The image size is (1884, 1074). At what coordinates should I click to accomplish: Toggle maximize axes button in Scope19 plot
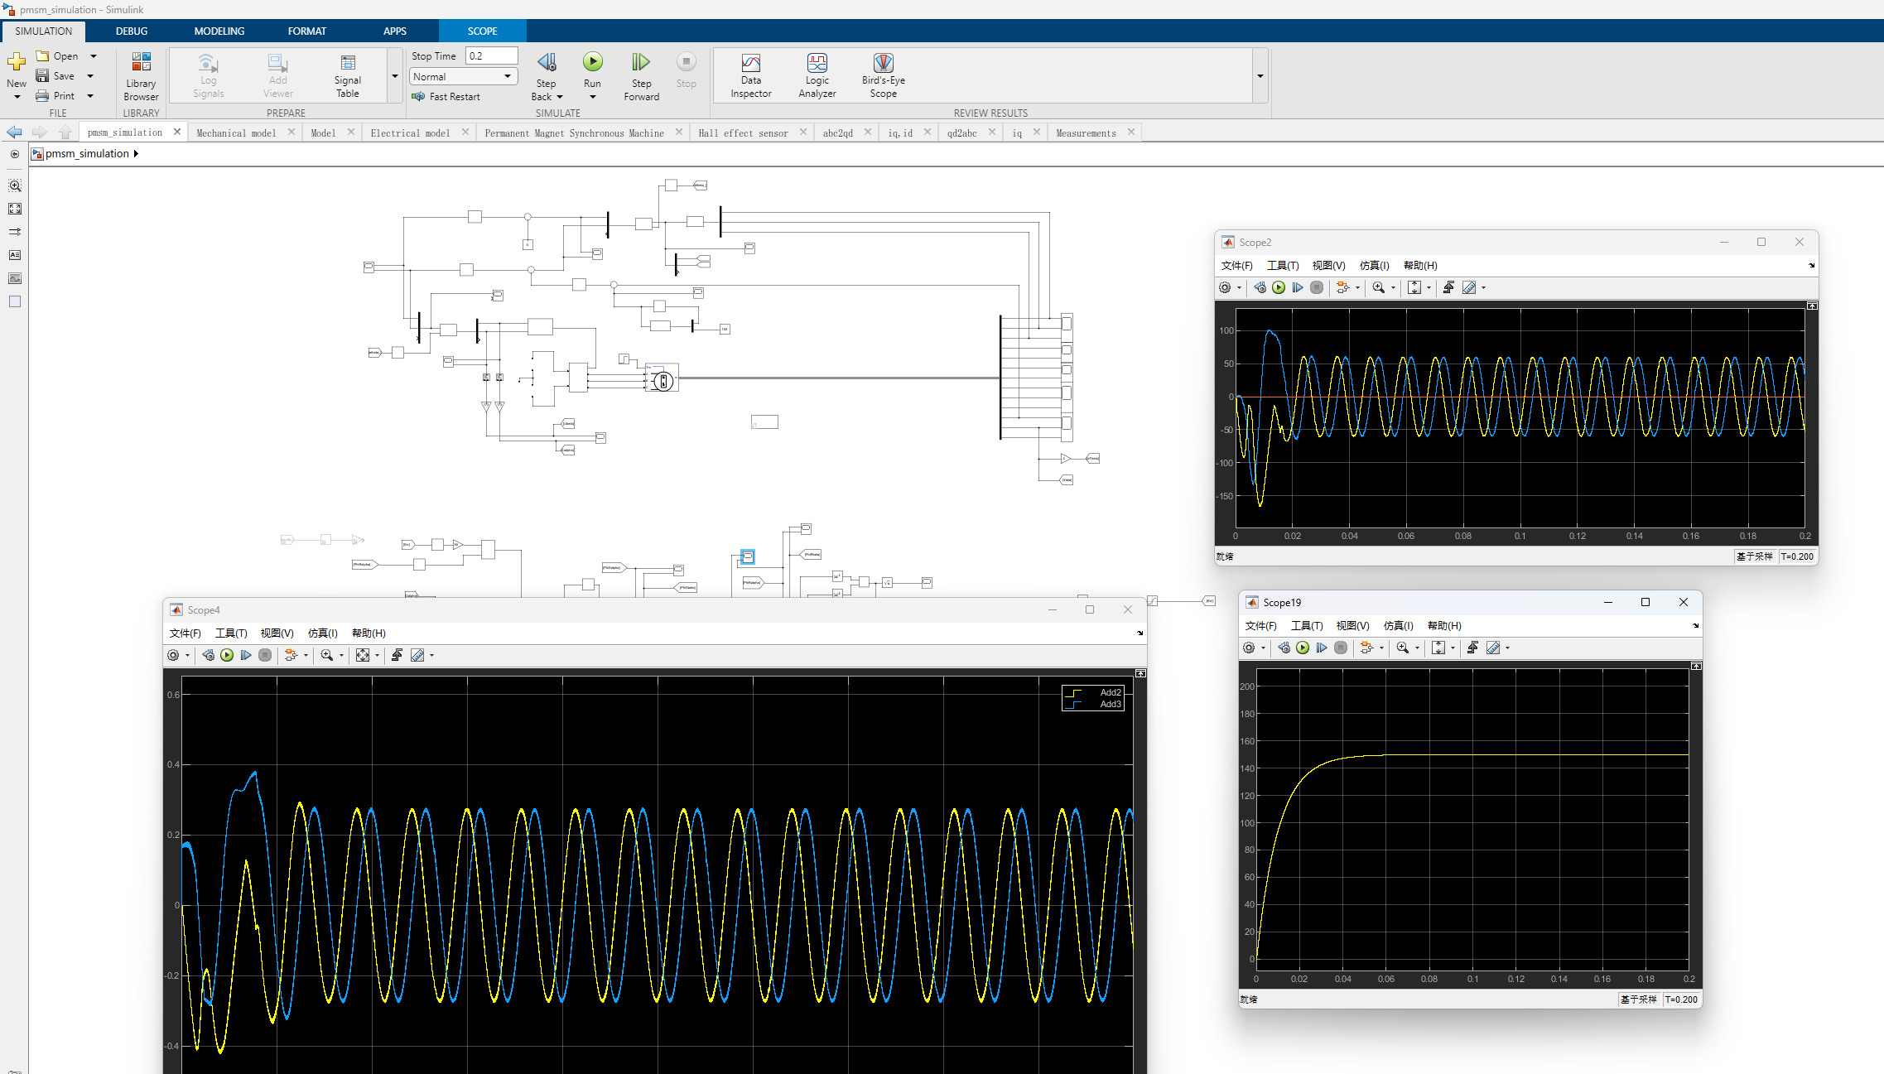[1696, 667]
